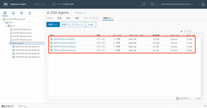
Task: Click host icon of esxi70-193.kiiro.local
Action: pyautogui.click(x=11, y=36)
